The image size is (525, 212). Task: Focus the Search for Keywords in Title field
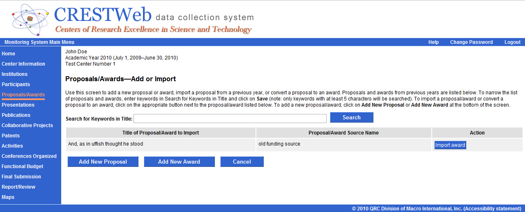[230, 119]
